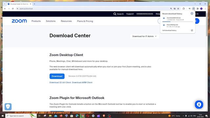Click Download 32-bit Client link
210x118 pixels.
pos(60,82)
